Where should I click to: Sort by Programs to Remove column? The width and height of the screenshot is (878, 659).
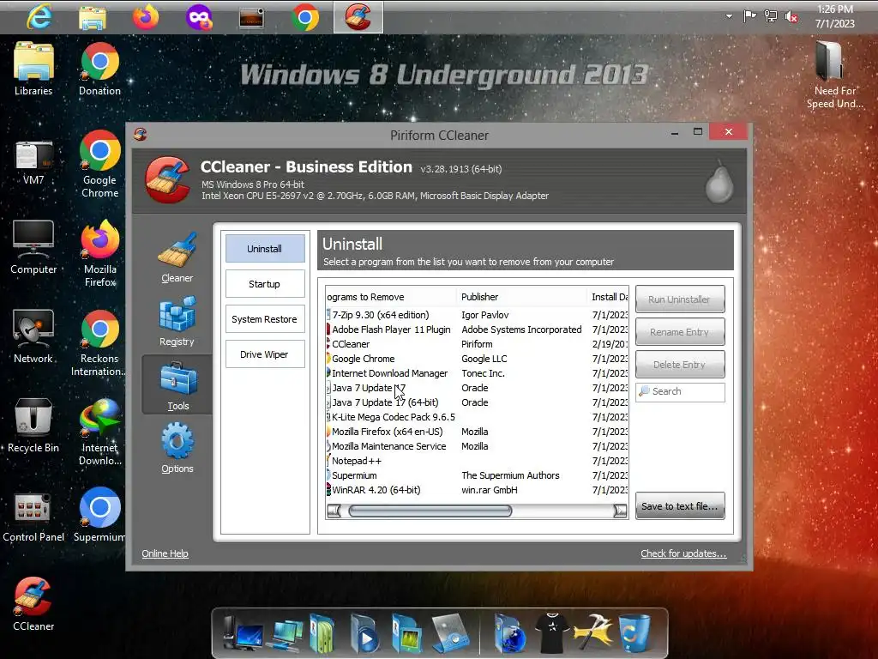(391, 297)
